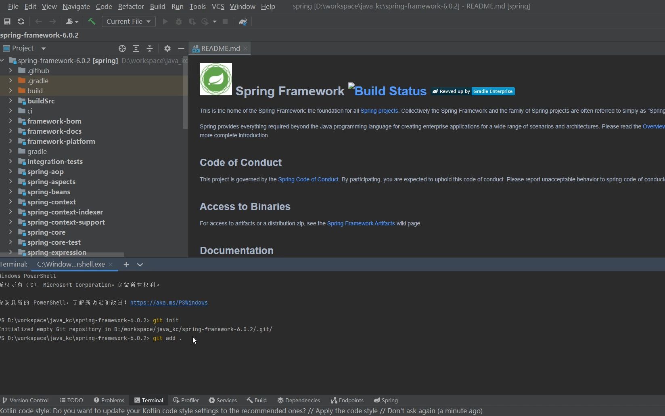Open the Refactor menu
The width and height of the screenshot is (665, 416).
point(131,6)
